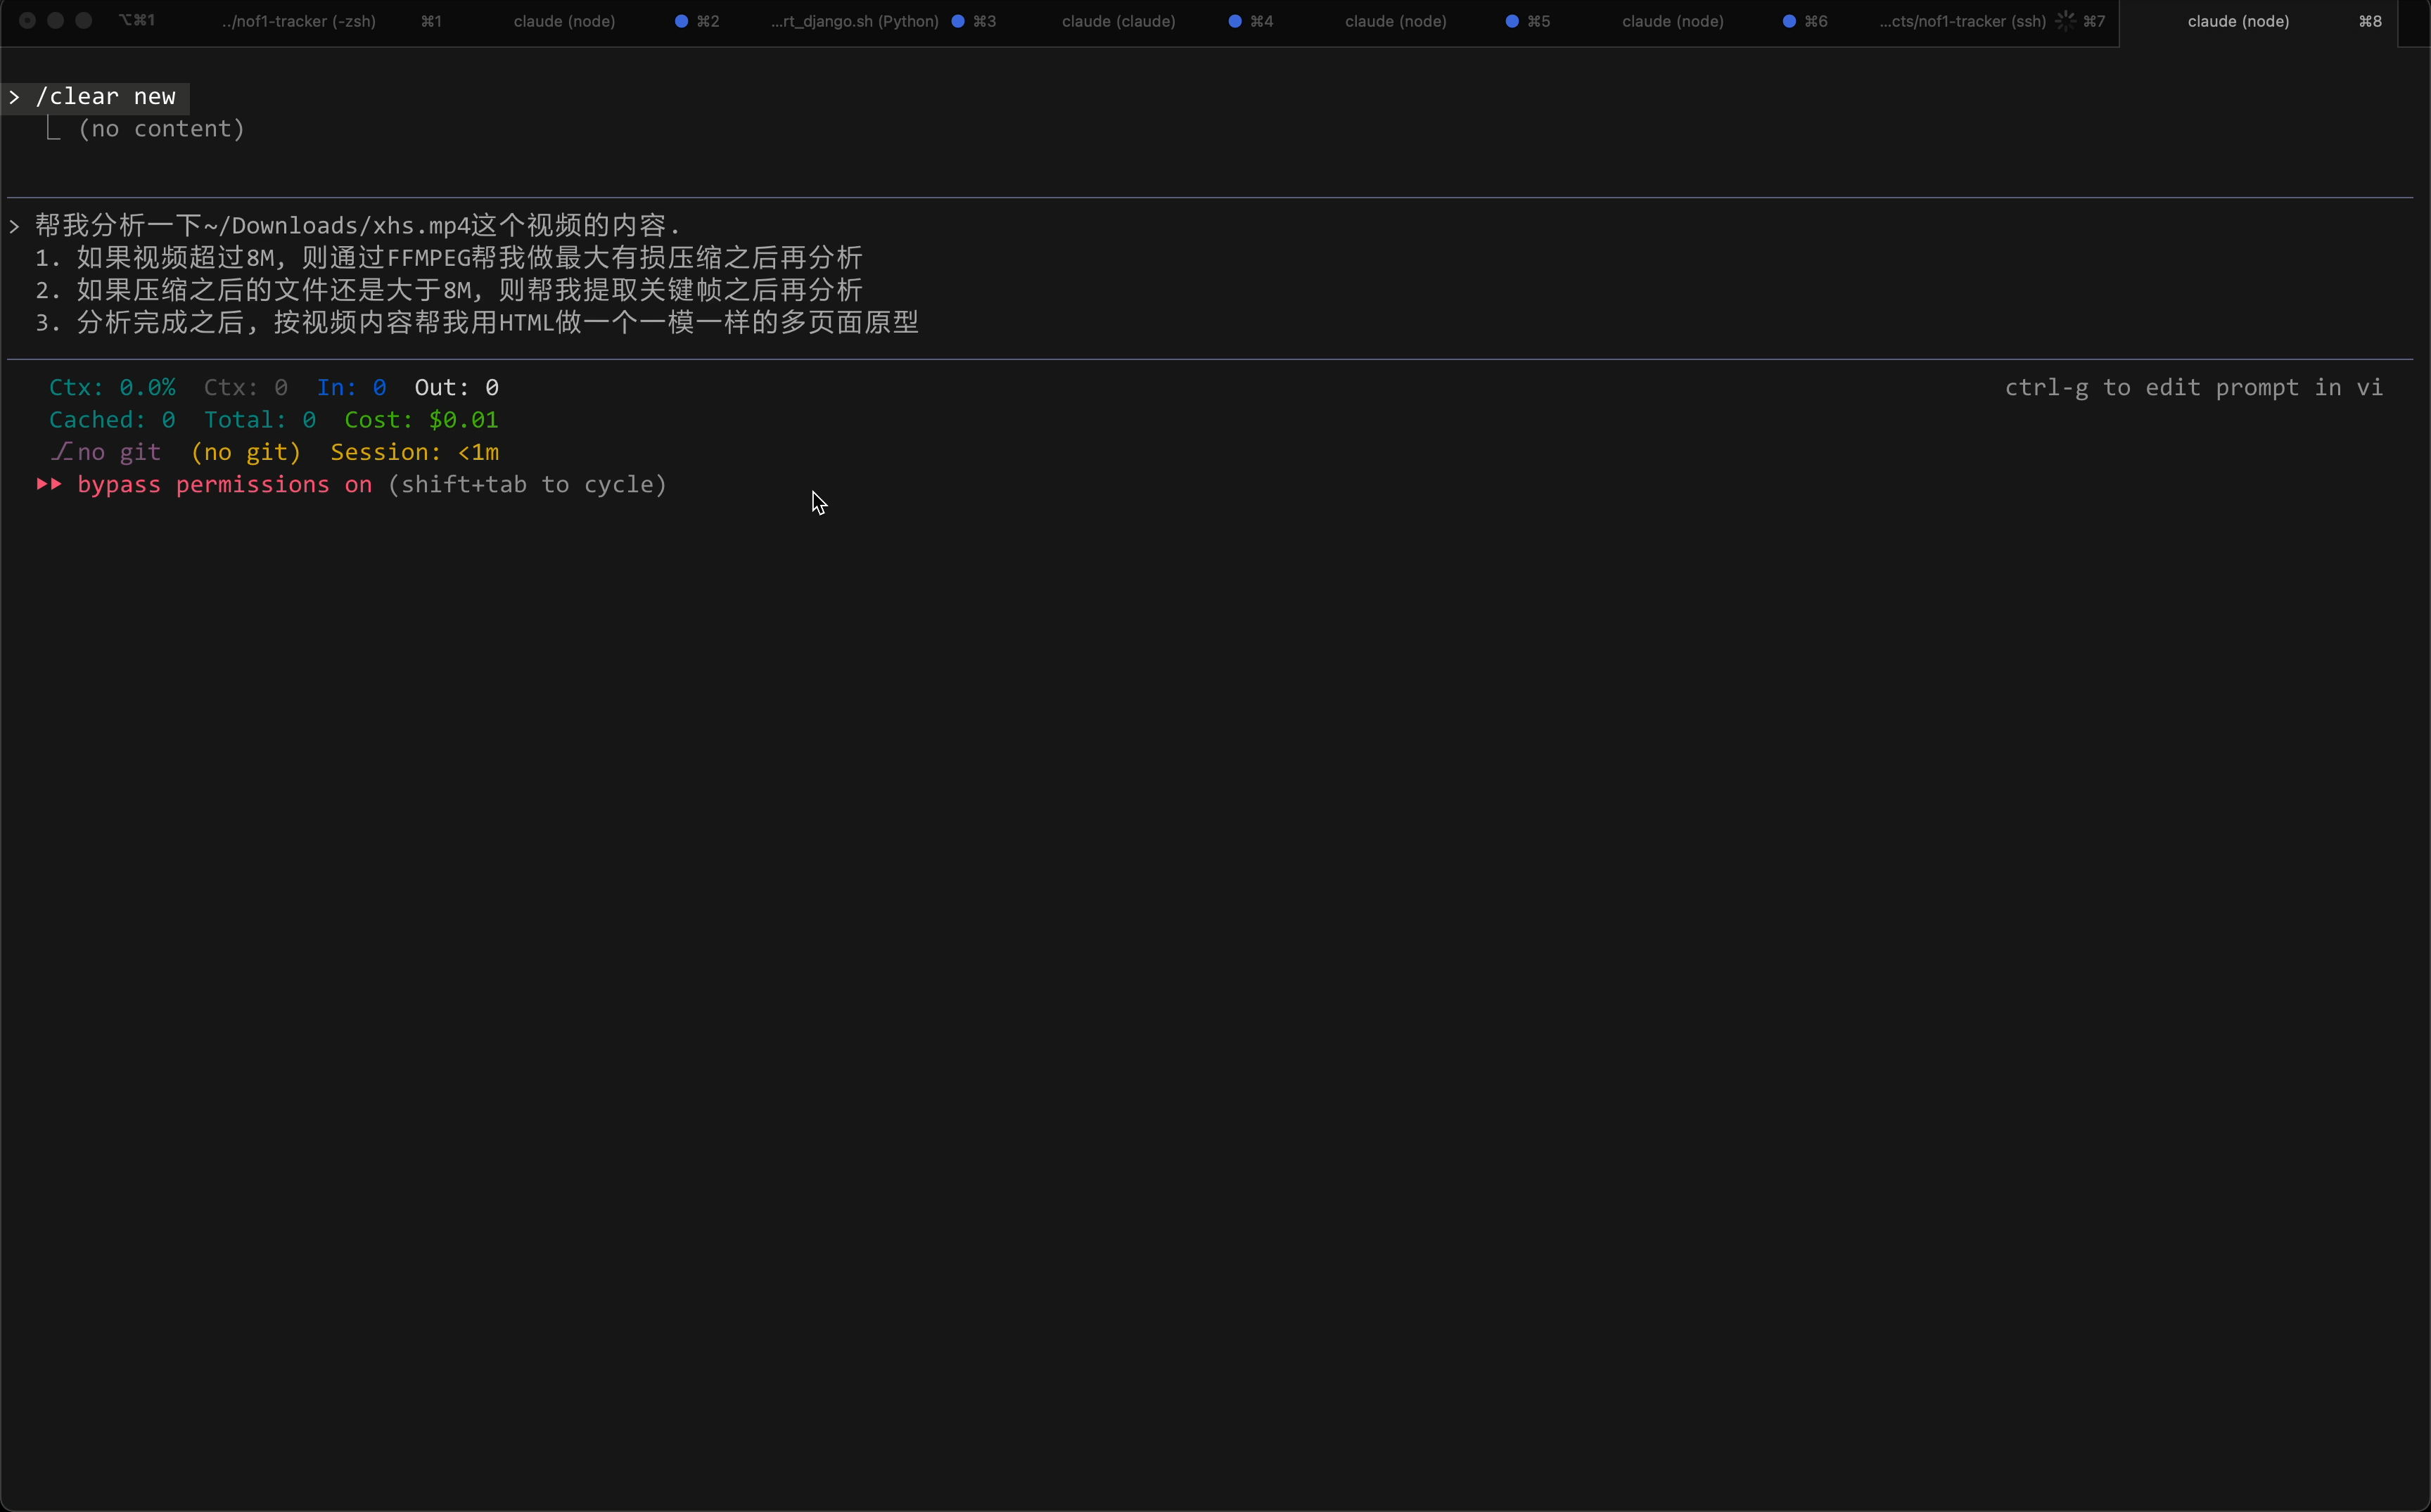Click the blue activity dot on the ⌘2 claude tab
The height and width of the screenshot is (1512, 2431).
pos(683,21)
